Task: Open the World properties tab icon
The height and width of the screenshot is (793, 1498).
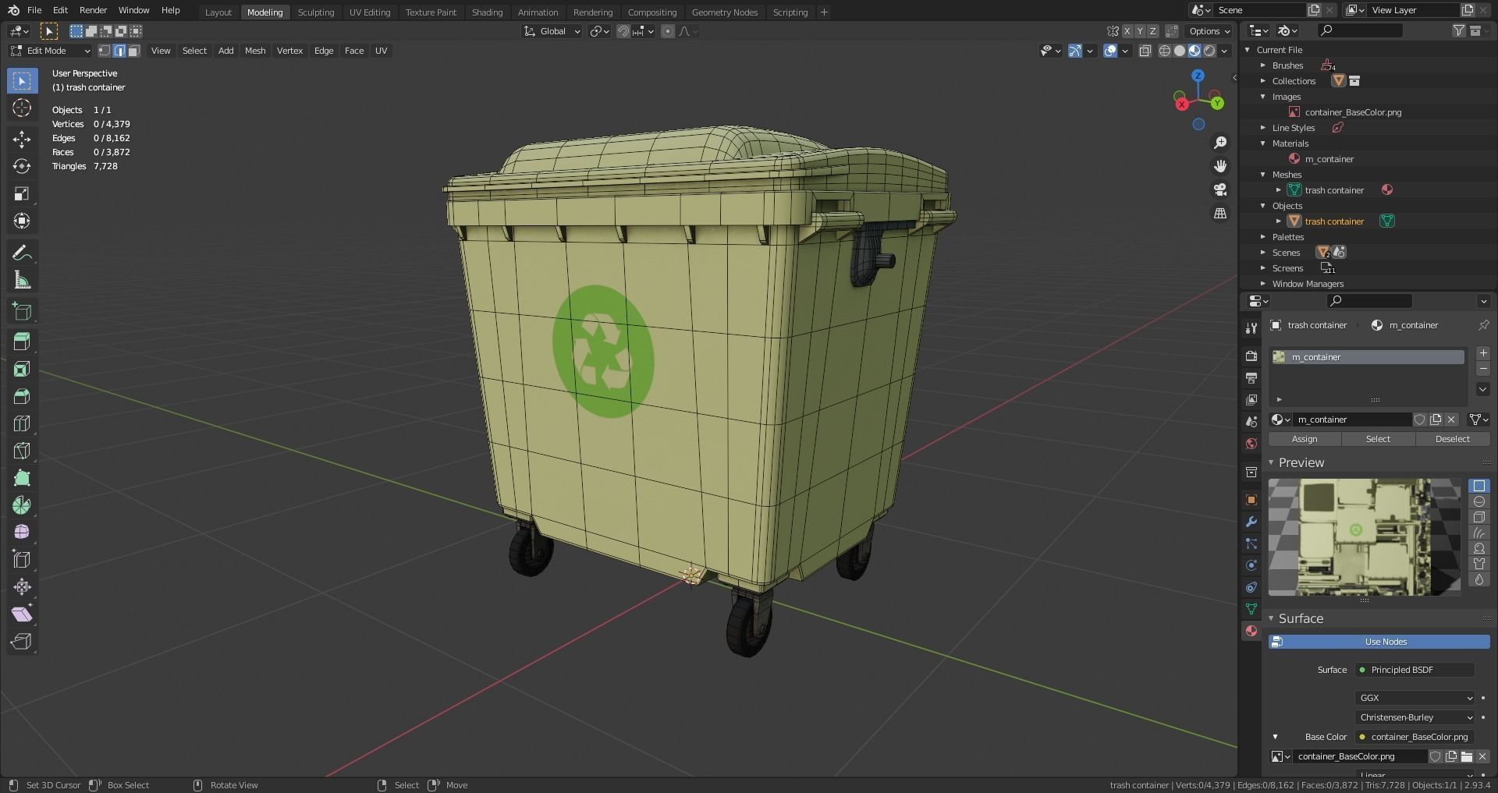Action: tap(1251, 444)
